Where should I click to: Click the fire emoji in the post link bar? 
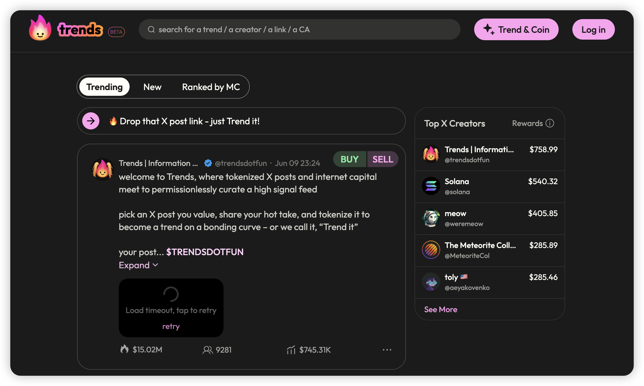click(x=113, y=121)
